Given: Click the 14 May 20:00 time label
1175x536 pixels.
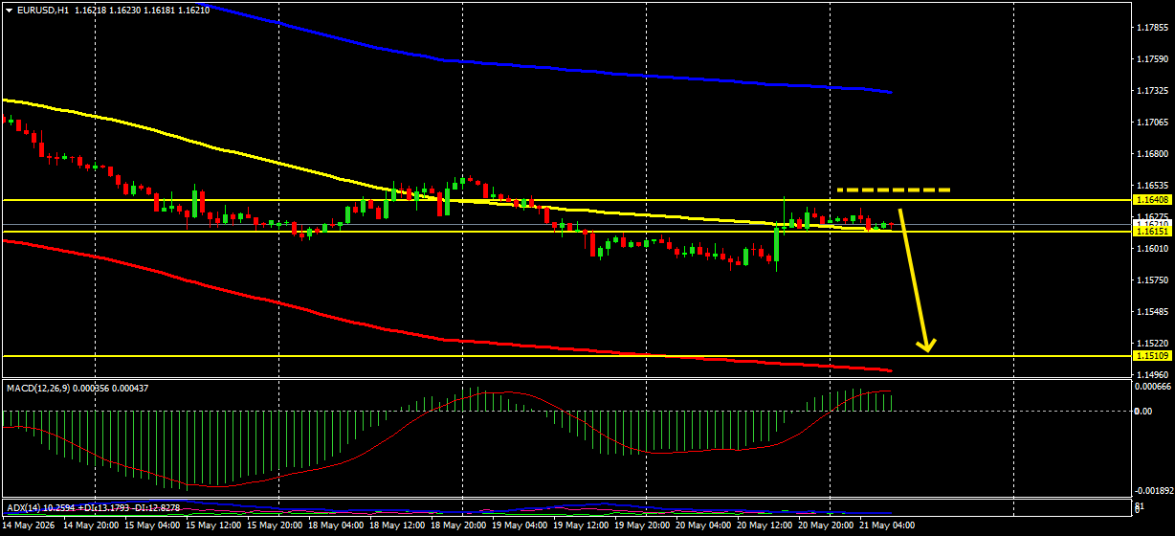Looking at the screenshot, I should point(91,525).
